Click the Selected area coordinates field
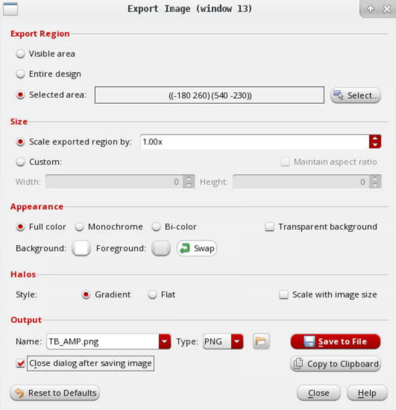The image size is (396, 410). (x=210, y=95)
